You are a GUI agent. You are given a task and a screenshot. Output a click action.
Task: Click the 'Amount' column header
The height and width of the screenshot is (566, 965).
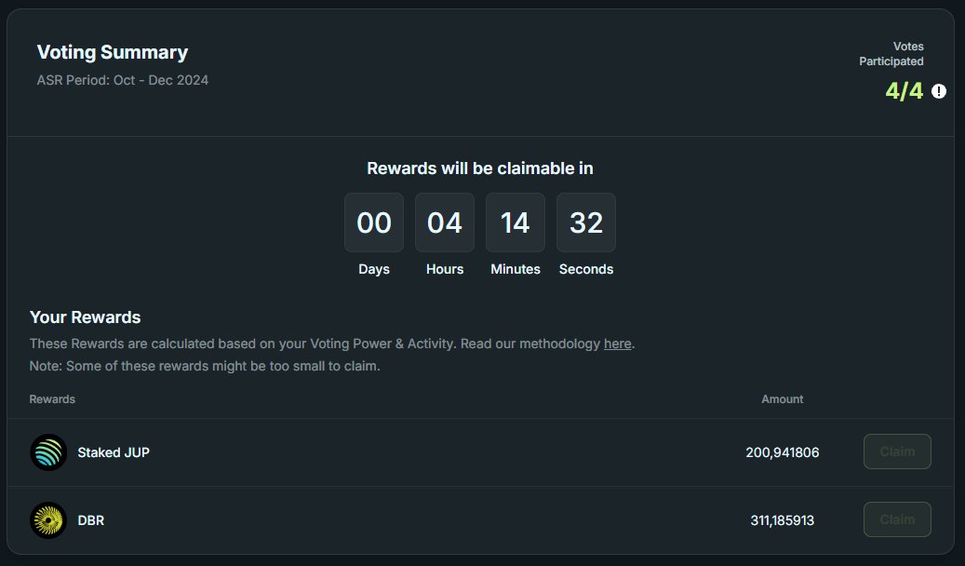783,399
